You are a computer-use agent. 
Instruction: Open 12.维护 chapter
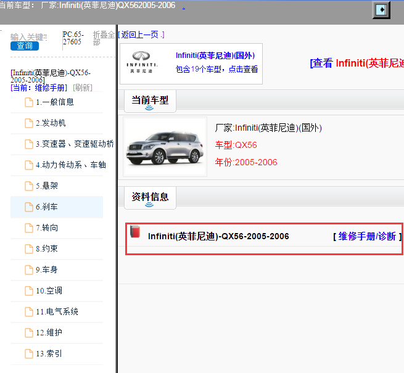tap(49, 333)
